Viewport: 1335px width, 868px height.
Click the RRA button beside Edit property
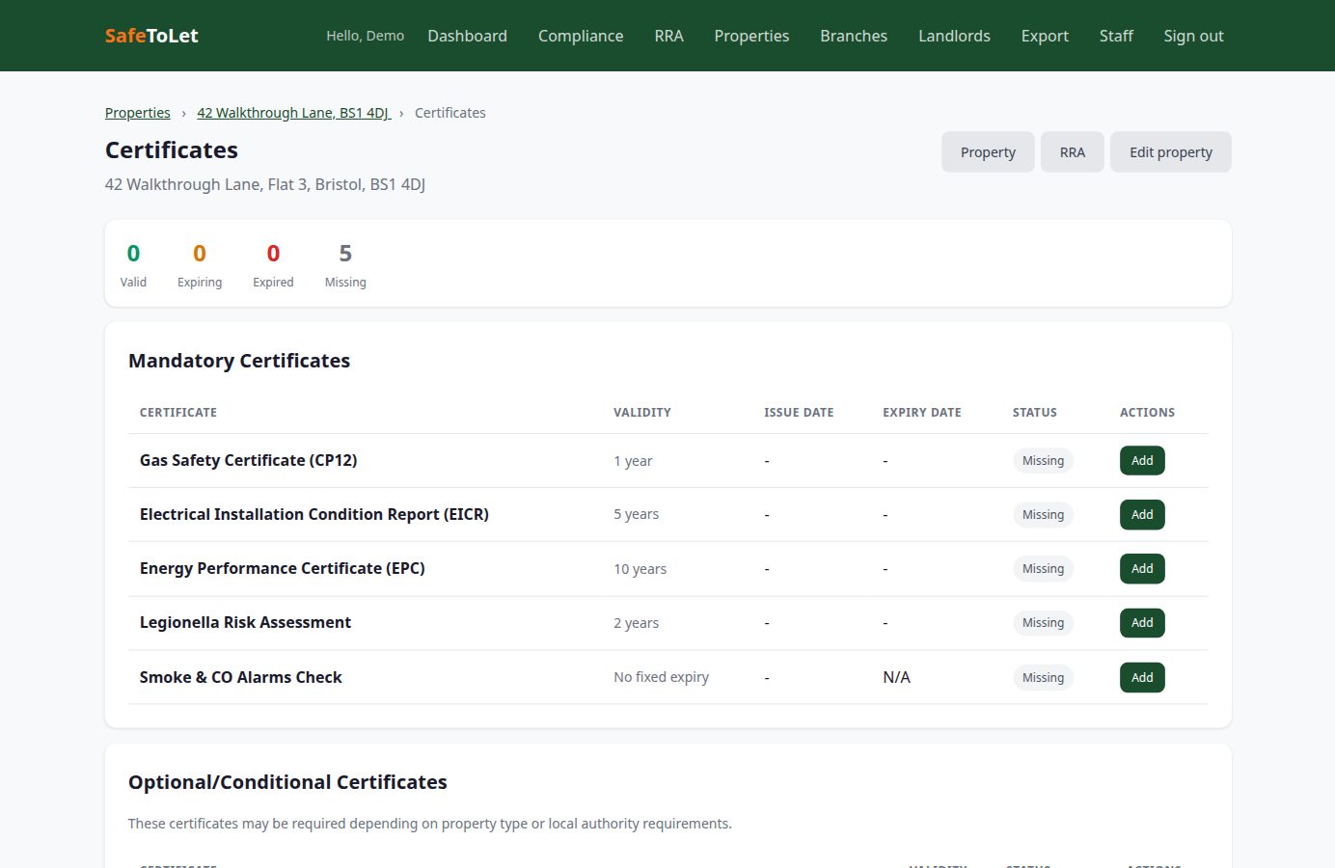pyautogui.click(x=1073, y=152)
